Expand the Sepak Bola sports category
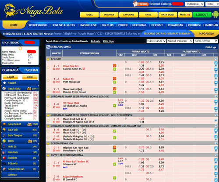 (x=20, y=89)
